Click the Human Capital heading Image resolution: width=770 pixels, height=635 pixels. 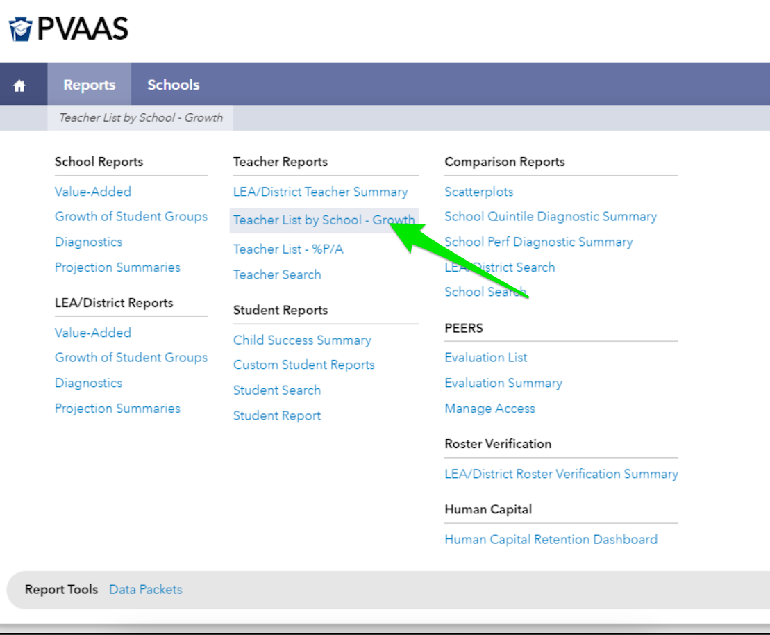click(x=488, y=509)
